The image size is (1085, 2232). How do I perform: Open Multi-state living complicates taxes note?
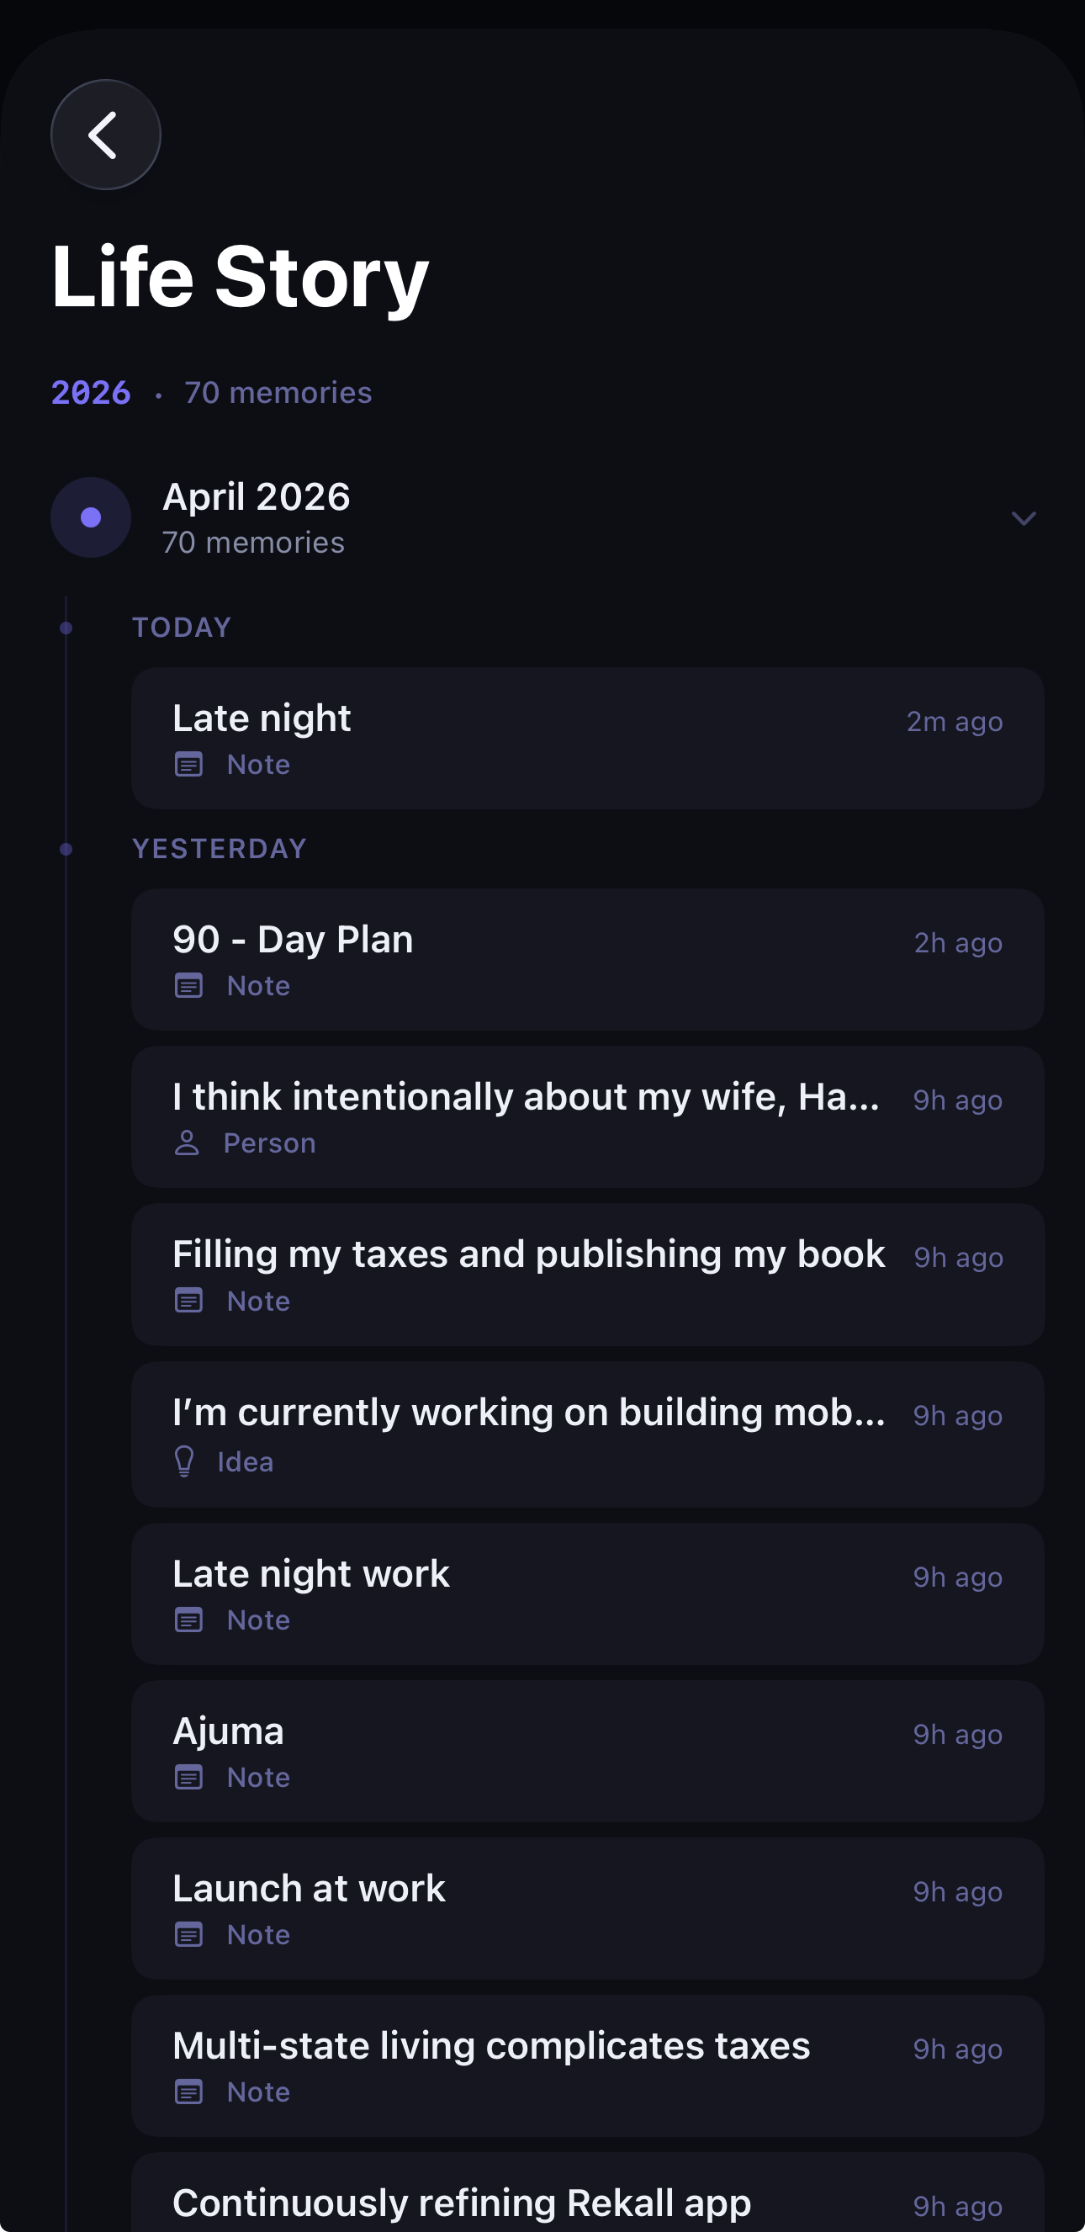587,2065
